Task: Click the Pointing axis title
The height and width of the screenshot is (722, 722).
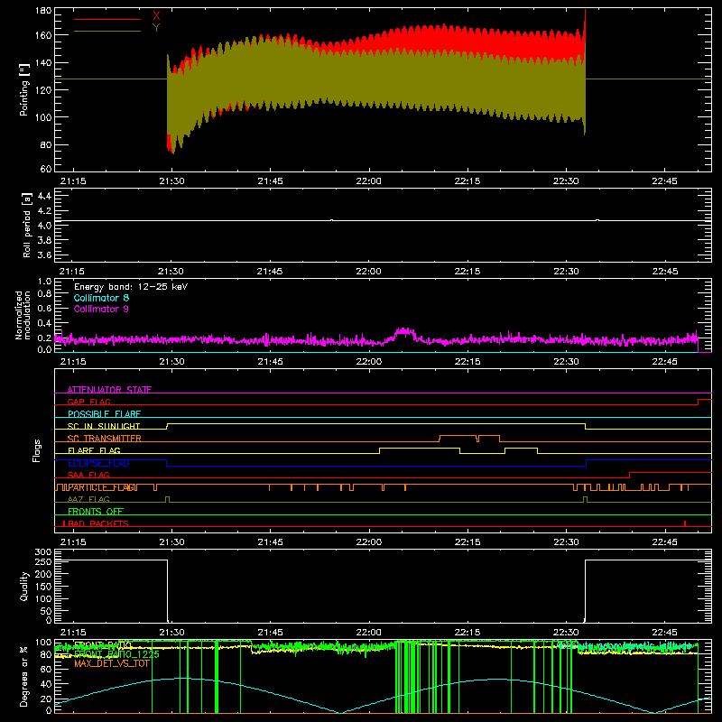Action: [x=24, y=89]
